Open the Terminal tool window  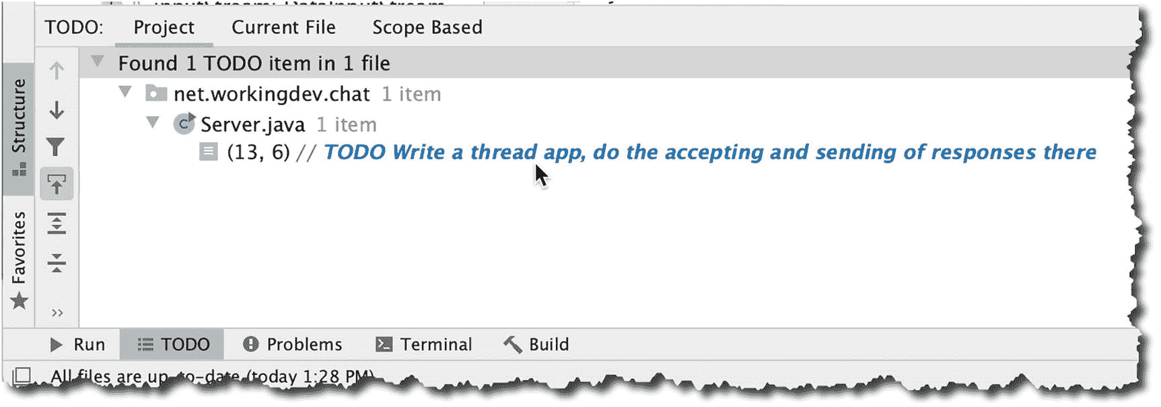[x=424, y=345]
